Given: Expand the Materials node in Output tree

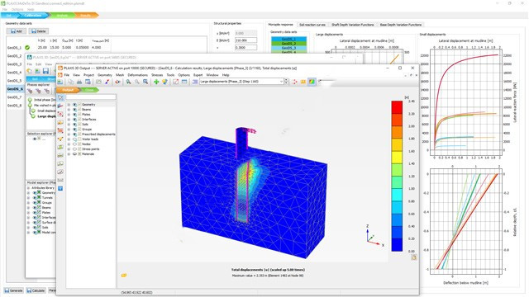Looking at the screenshot, I should tap(69, 154).
